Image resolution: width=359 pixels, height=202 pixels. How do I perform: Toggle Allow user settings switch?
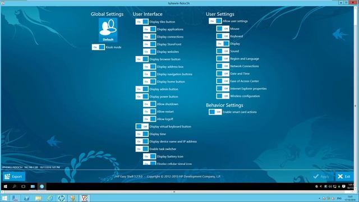click(x=215, y=21)
